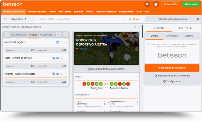Open the help question mark icon
The image size is (202, 122).
(156, 4)
